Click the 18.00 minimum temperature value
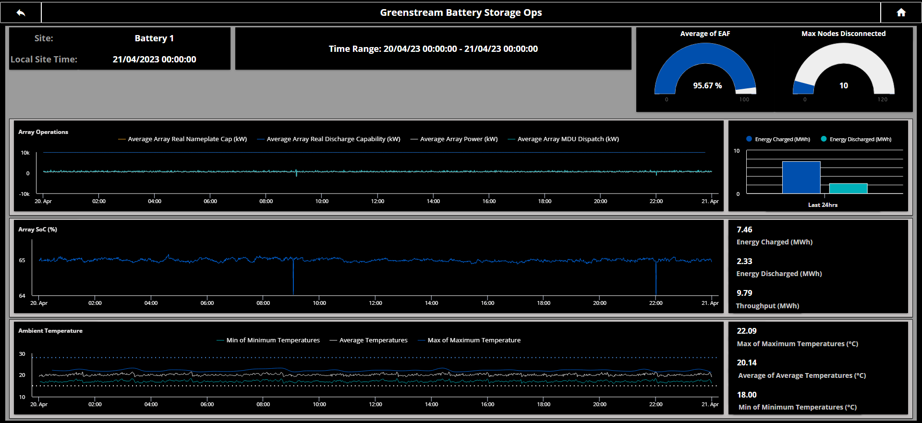 [x=747, y=395]
